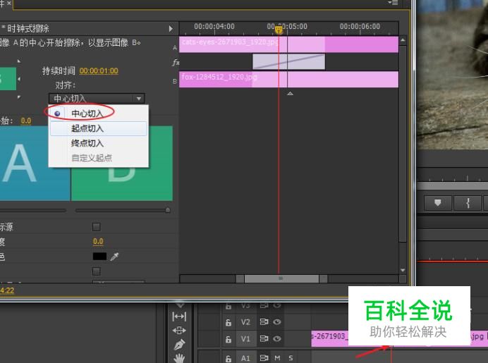Image resolution: width=488 pixels, height=363 pixels.
Task: Click the fx transition row label
Action: (176, 63)
